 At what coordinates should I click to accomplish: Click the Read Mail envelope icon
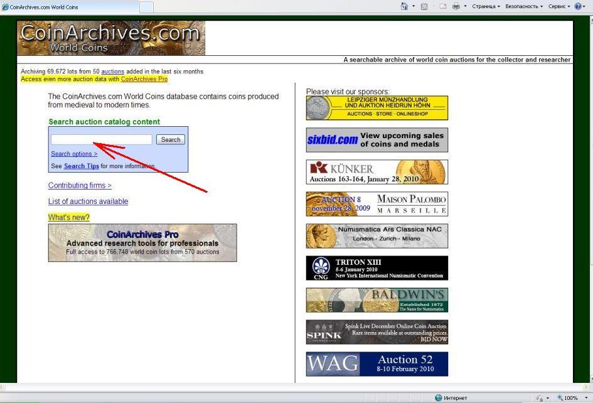coord(442,6)
